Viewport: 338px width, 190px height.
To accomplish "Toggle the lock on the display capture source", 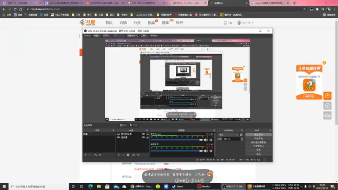I will click(x=147, y=134).
